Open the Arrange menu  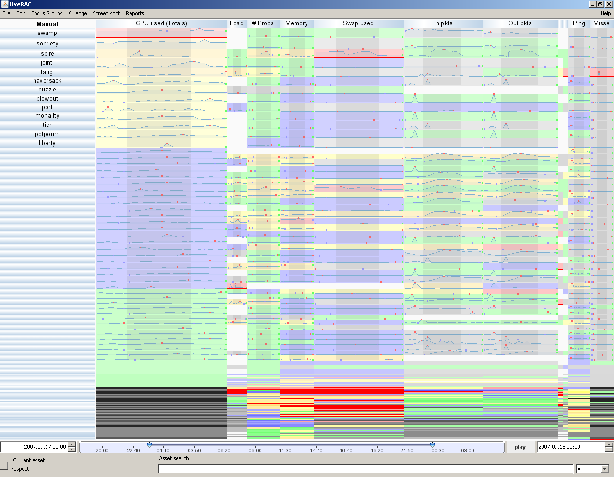[78, 13]
